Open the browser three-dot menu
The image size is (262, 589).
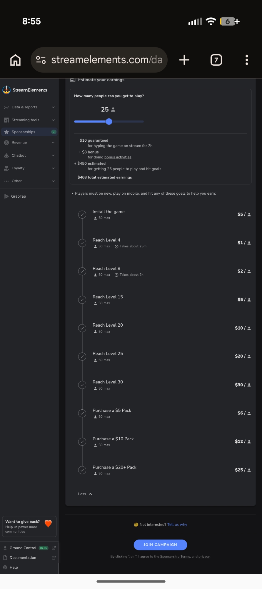(x=247, y=60)
